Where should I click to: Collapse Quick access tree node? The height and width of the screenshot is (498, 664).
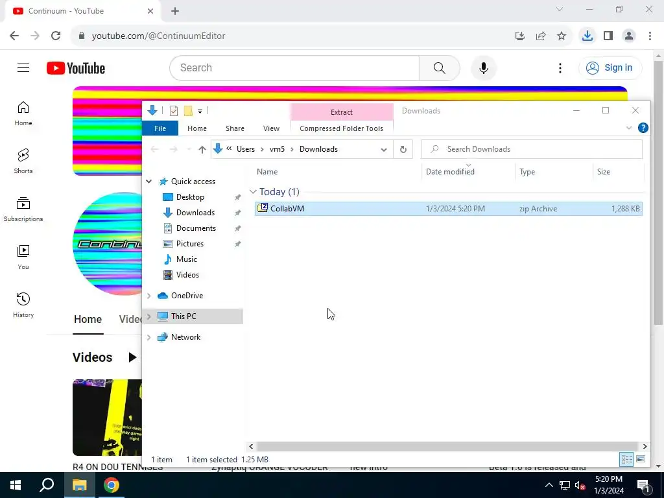click(x=149, y=182)
